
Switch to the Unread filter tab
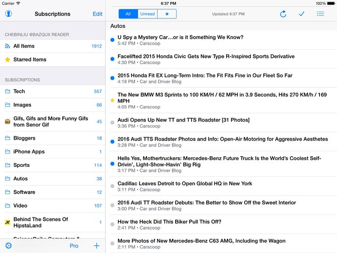click(147, 14)
